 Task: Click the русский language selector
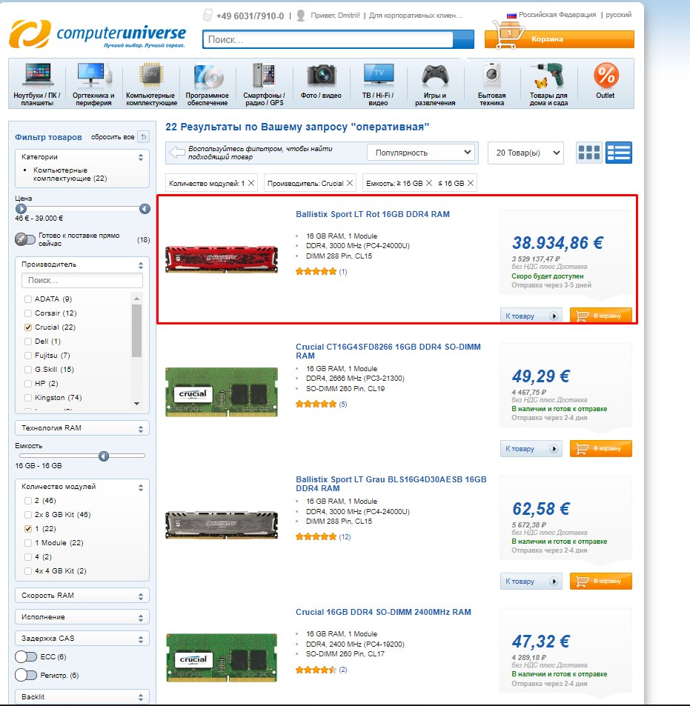tap(618, 15)
